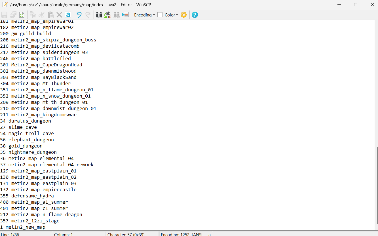This screenshot has width=378, height=236.
Task: Click the Save All Files icon
Action: 13,15
